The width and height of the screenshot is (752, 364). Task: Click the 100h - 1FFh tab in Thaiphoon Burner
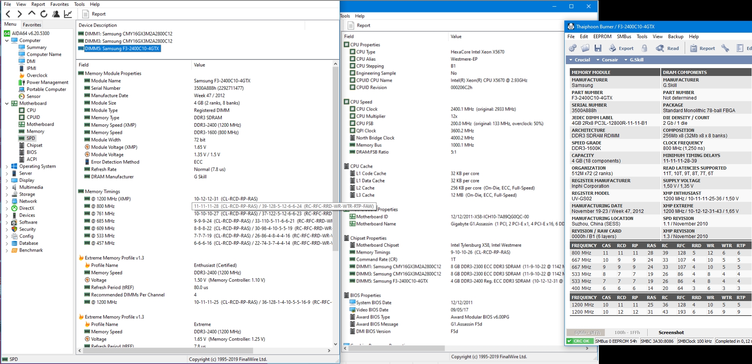(x=627, y=333)
